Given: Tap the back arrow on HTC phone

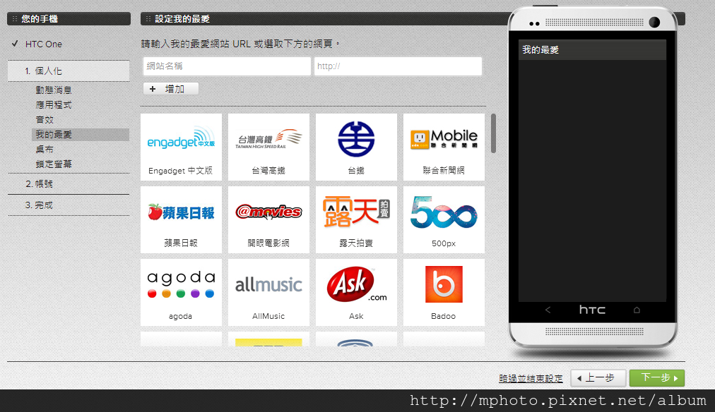Looking at the screenshot, I should click(x=548, y=310).
